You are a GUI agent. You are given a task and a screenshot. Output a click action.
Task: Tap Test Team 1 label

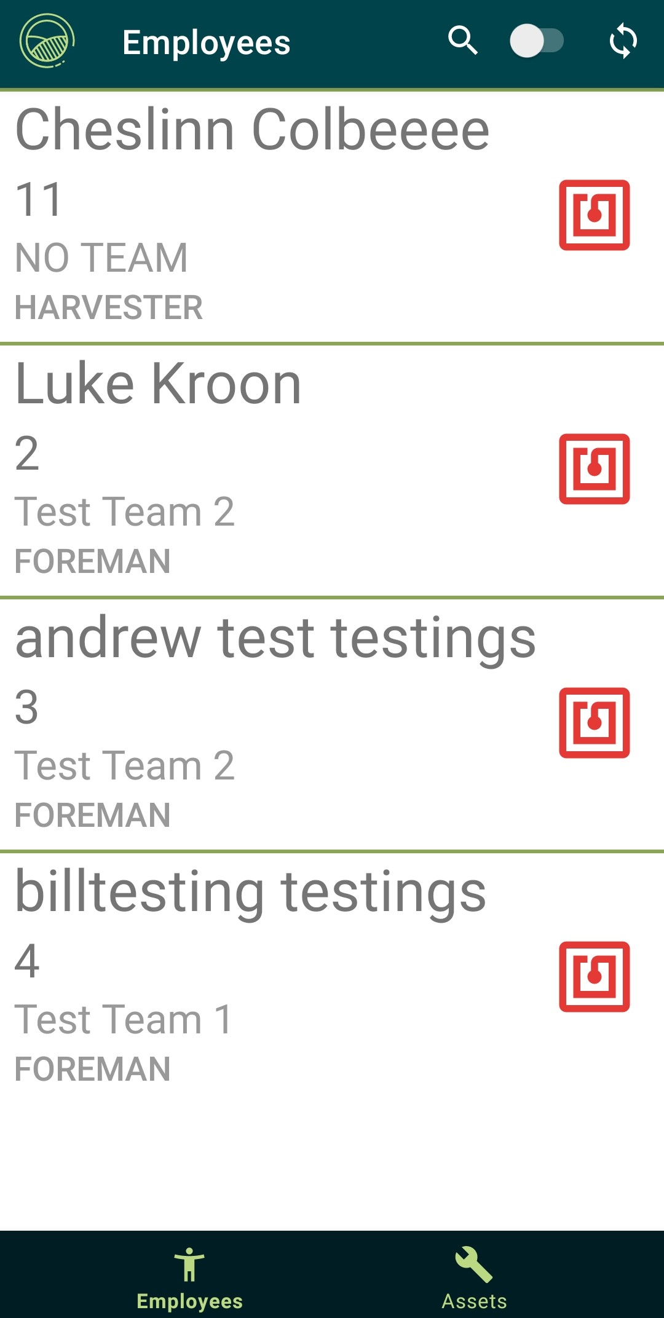(123, 1019)
